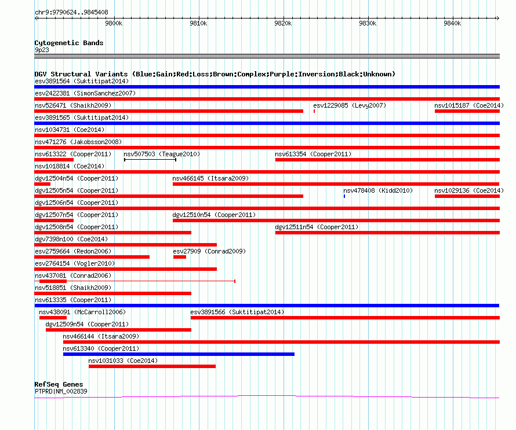Open the esv1229085 (Levy2007) variant label
Screen dimensions: 516x430
350,105
